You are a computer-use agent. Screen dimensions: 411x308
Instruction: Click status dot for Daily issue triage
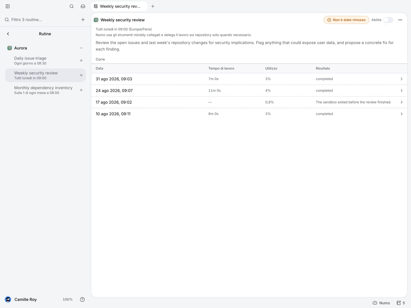[x=81, y=61]
